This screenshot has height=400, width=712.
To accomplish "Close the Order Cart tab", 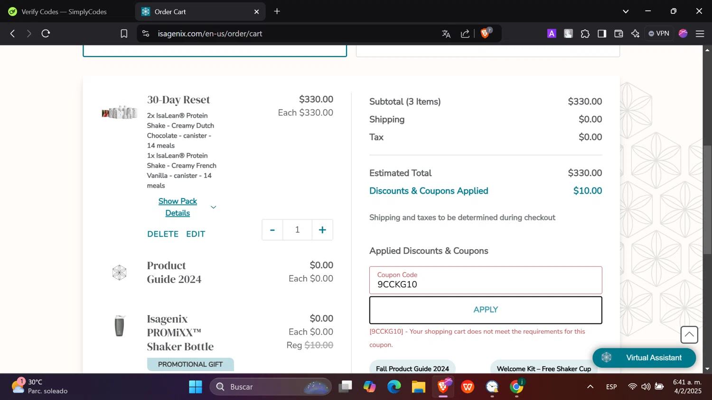I will 257,11.
